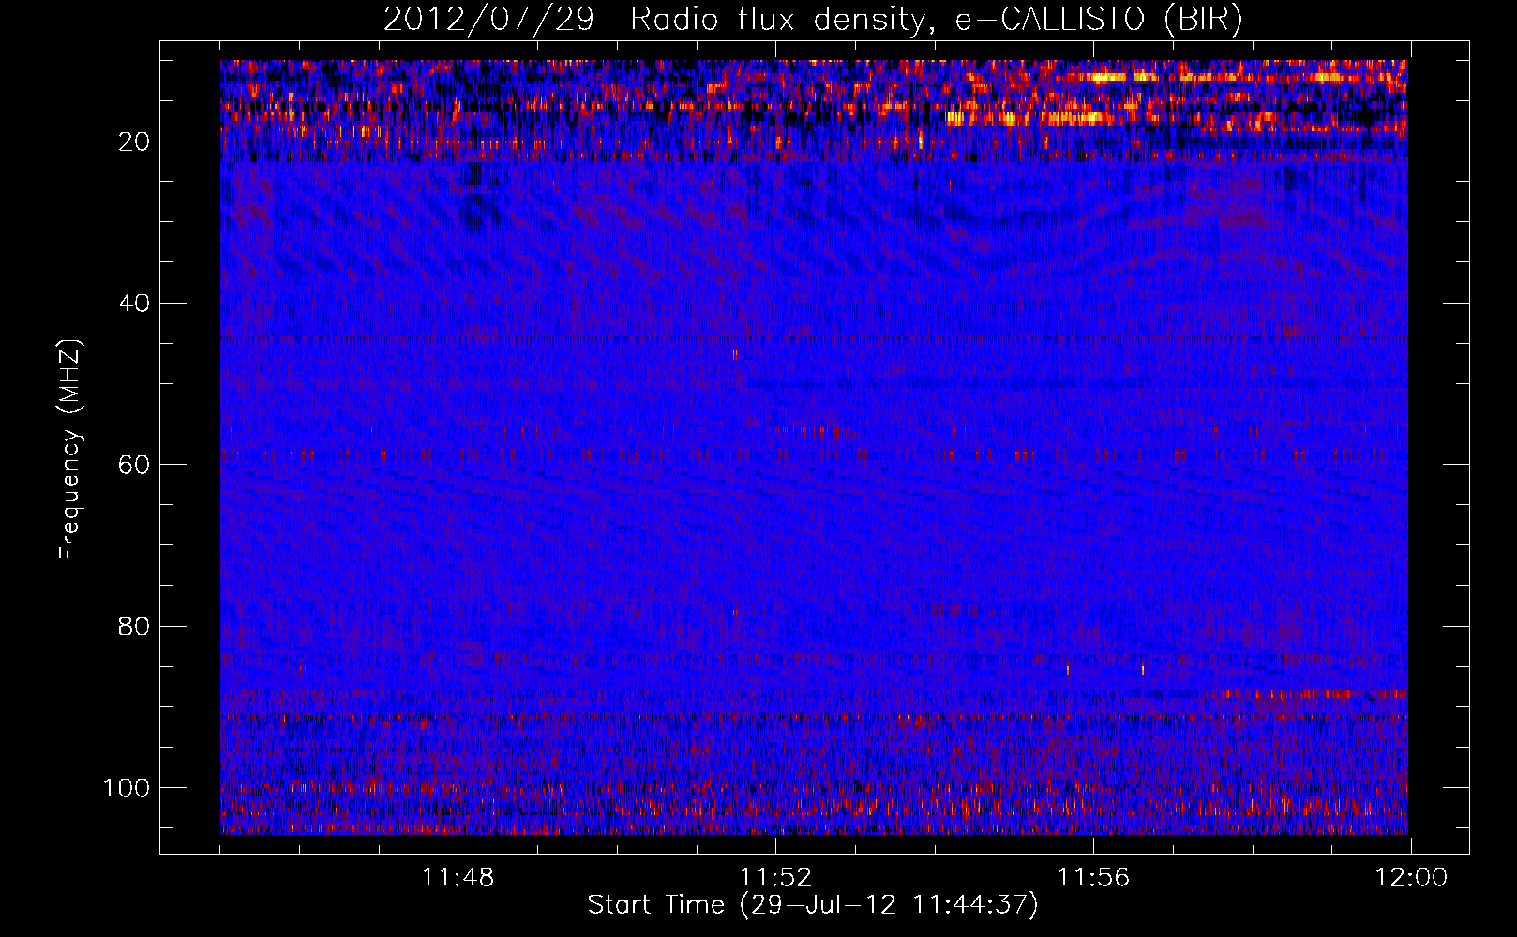Viewport: 1517px width, 937px height.
Task: Select the 'Frequency (MHZ)' y-axis label
Action: pos(70,449)
